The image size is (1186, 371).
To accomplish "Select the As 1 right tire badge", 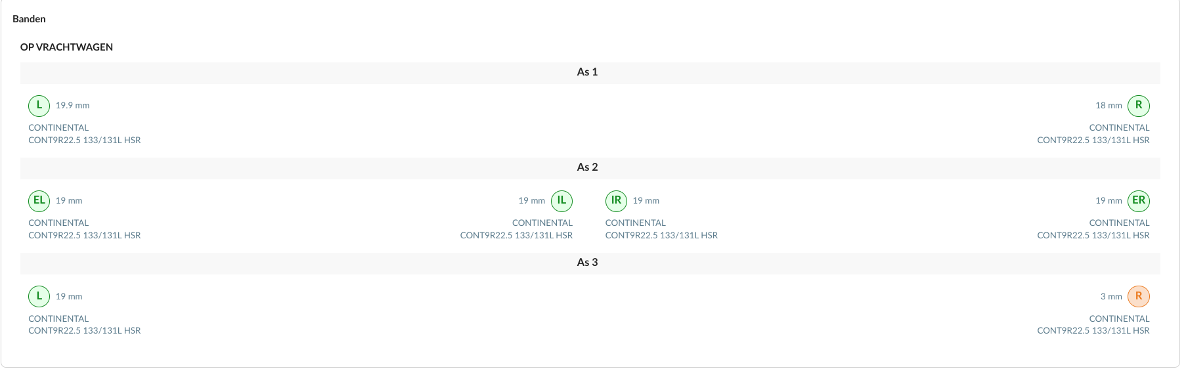I will [x=1139, y=106].
